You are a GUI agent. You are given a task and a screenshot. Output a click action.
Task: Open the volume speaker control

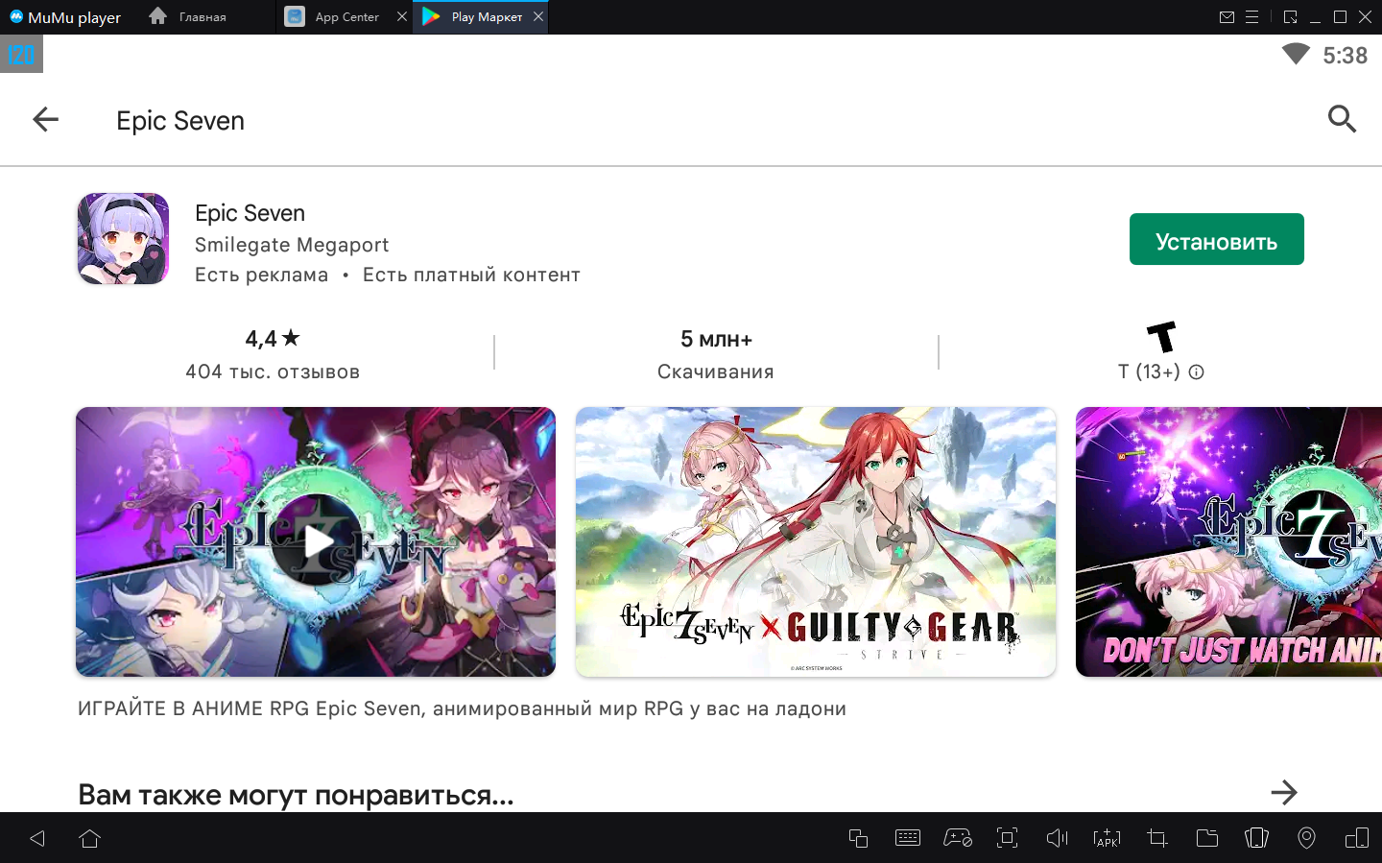click(x=1057, y=838)
